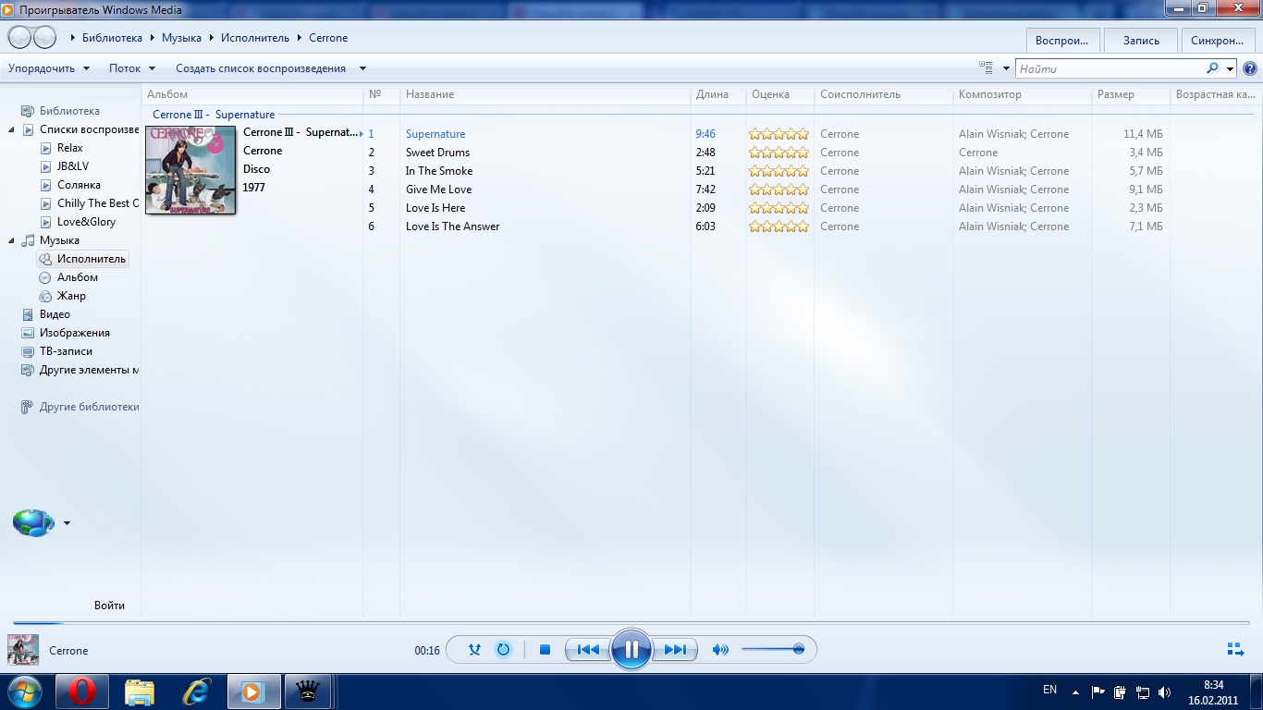Expand the Поток dropdown menu

tap(132, 68)
